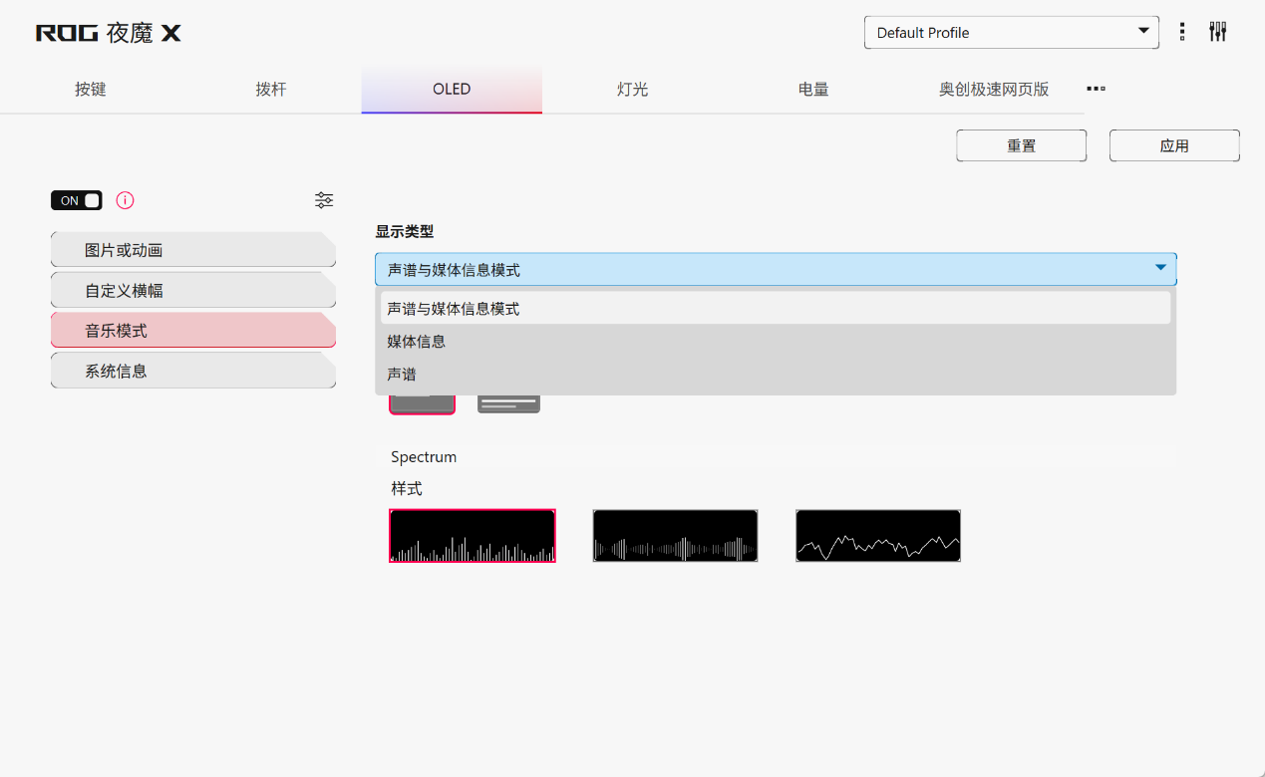
Task: Open the mixer settings icon at top right
Action: pyautogui.click(x=1217, y=32)
